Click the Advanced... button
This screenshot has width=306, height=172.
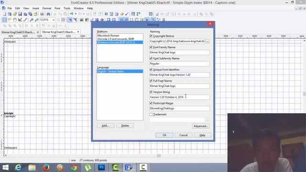tap(201, 126)
